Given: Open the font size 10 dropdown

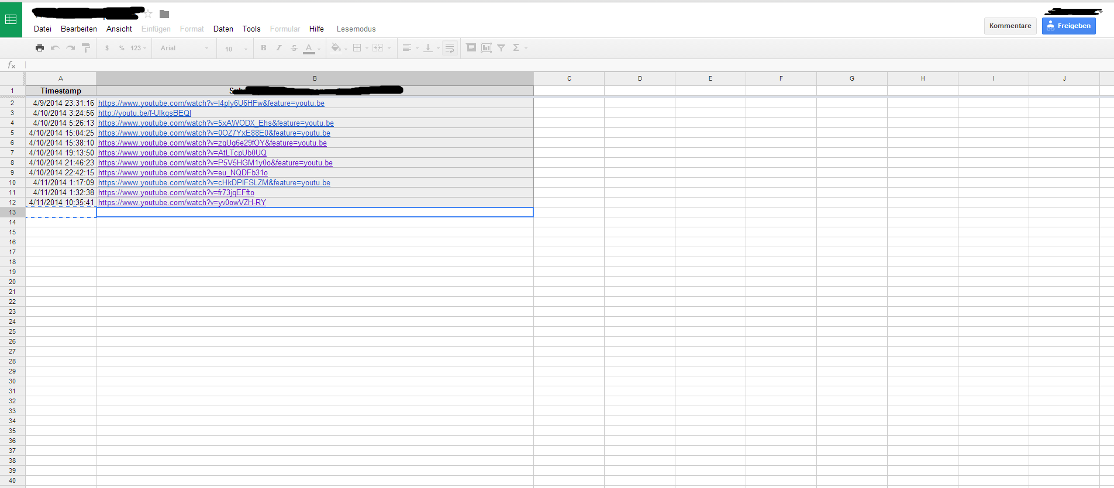Looking at the screenshot, I should [236, 49].
